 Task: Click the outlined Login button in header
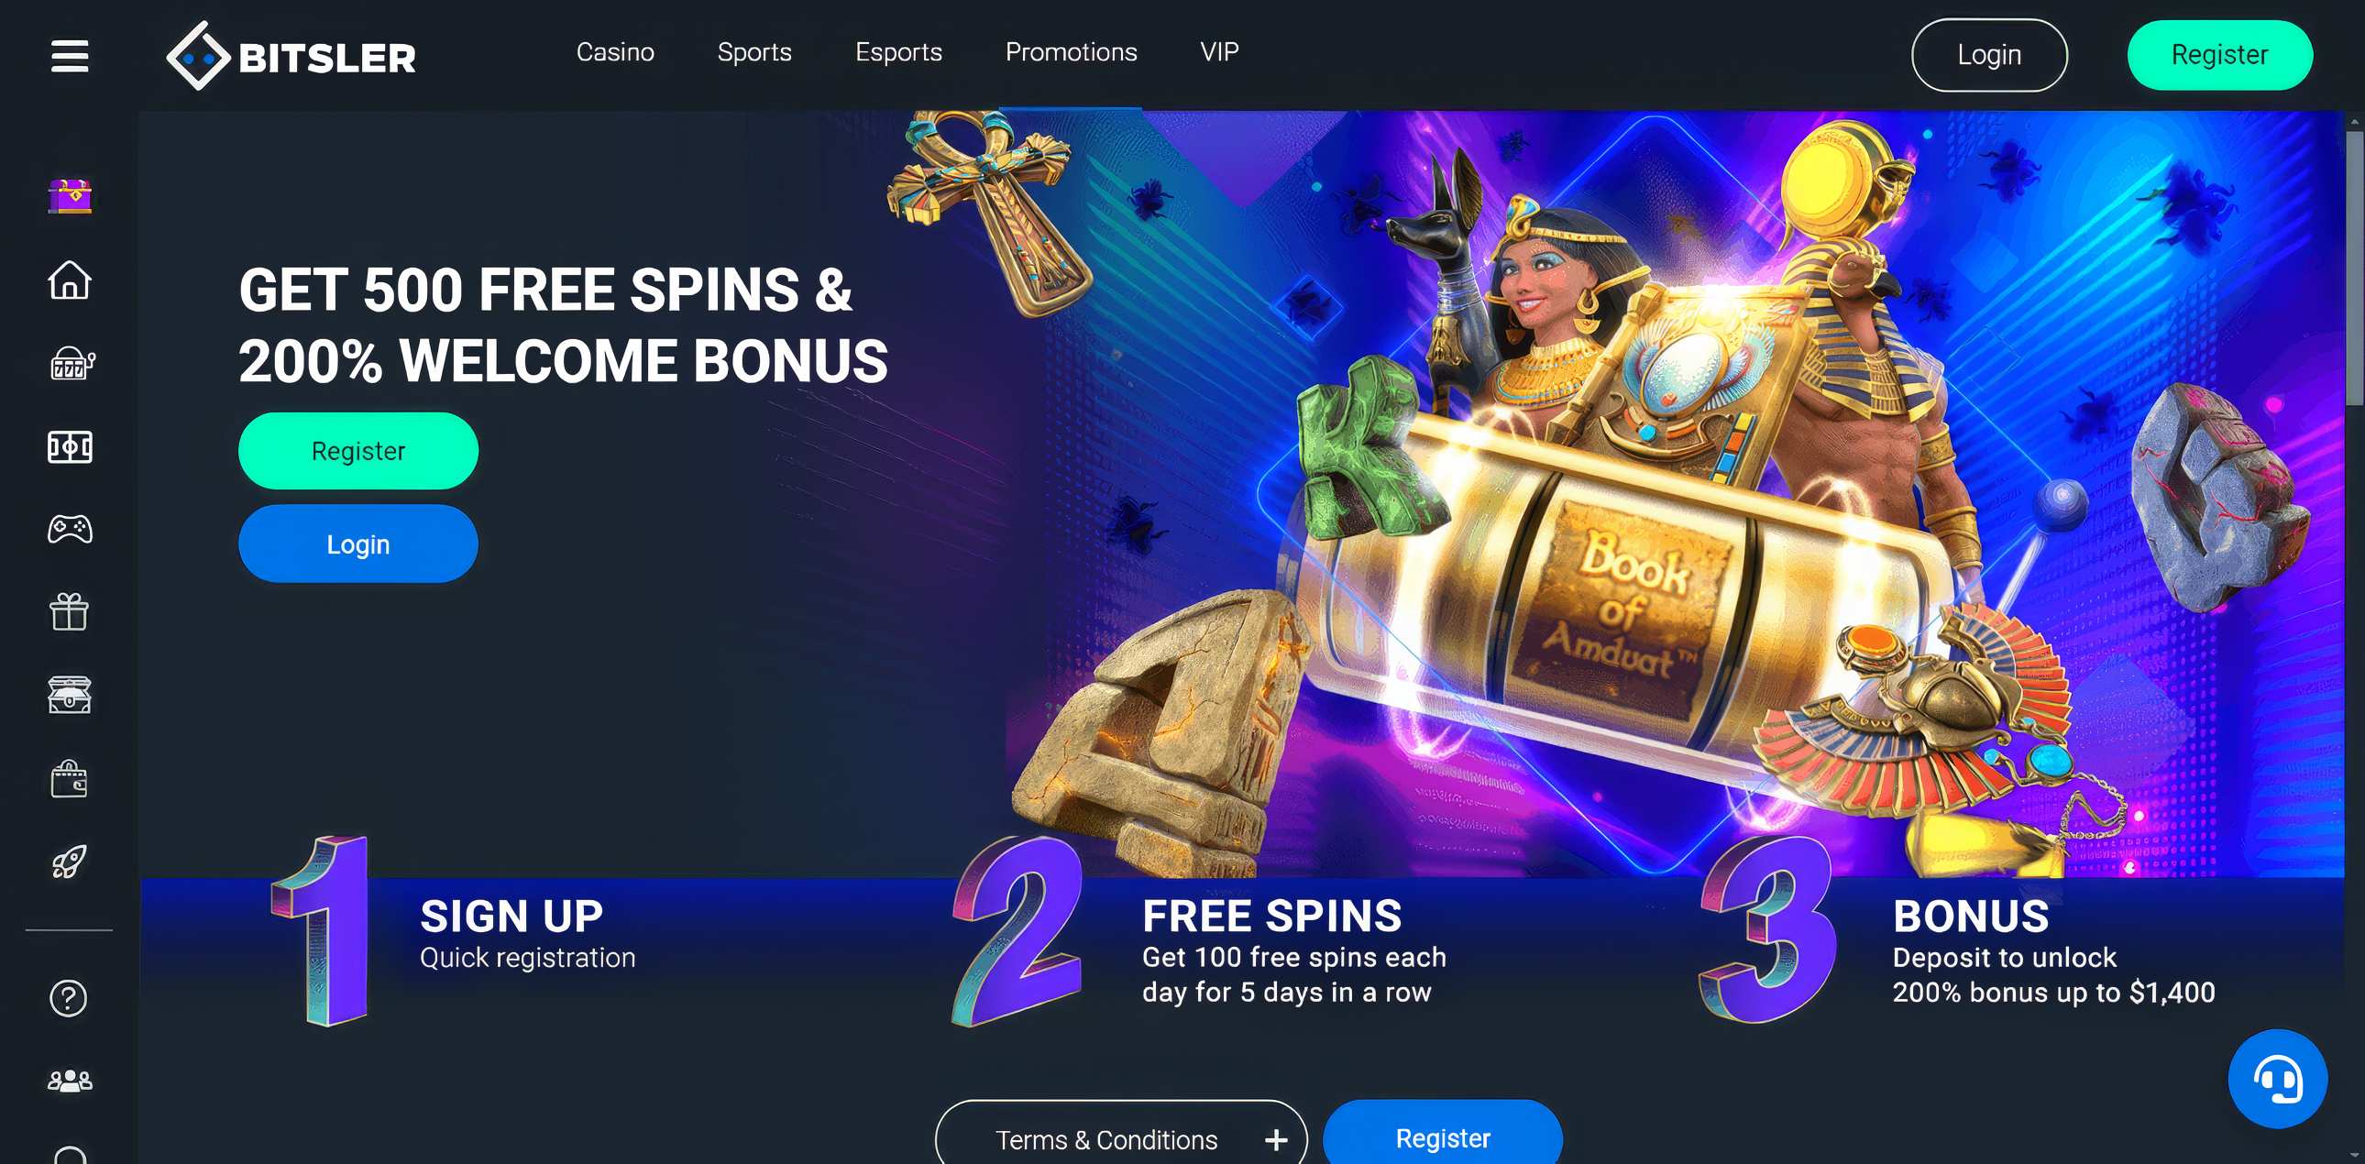[1988, 55]
